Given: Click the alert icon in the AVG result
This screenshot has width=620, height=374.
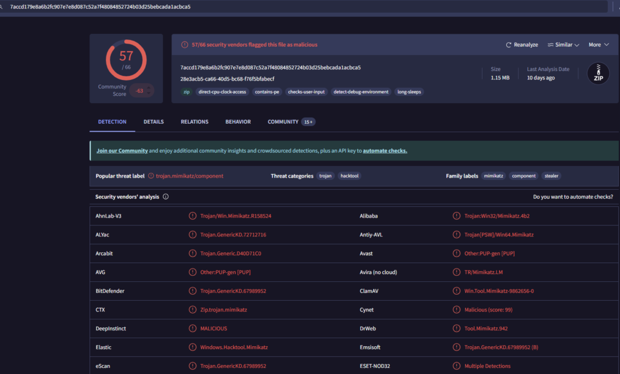Looking at the screenshot, I should click(193, 272).
